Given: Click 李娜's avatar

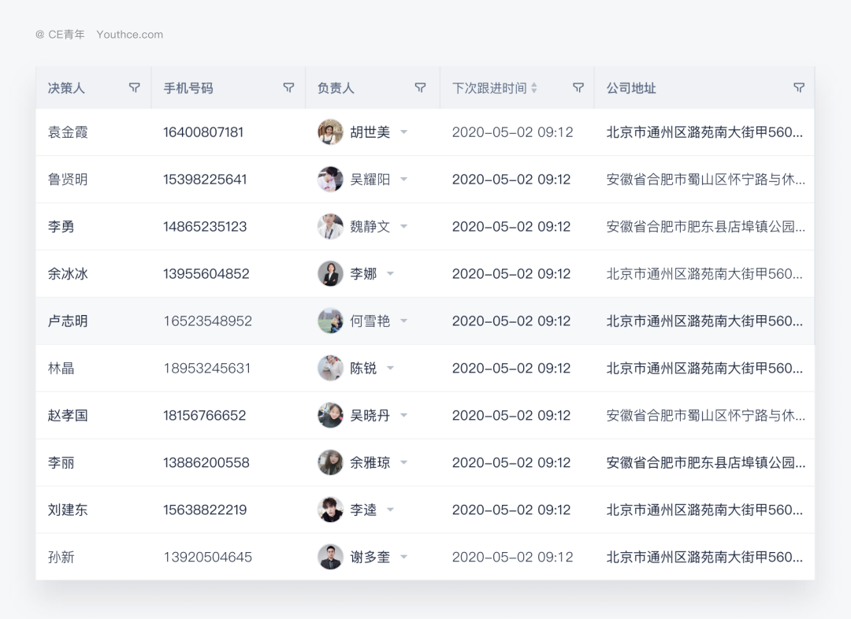Looking at the screenshot, I should point(330,273).
